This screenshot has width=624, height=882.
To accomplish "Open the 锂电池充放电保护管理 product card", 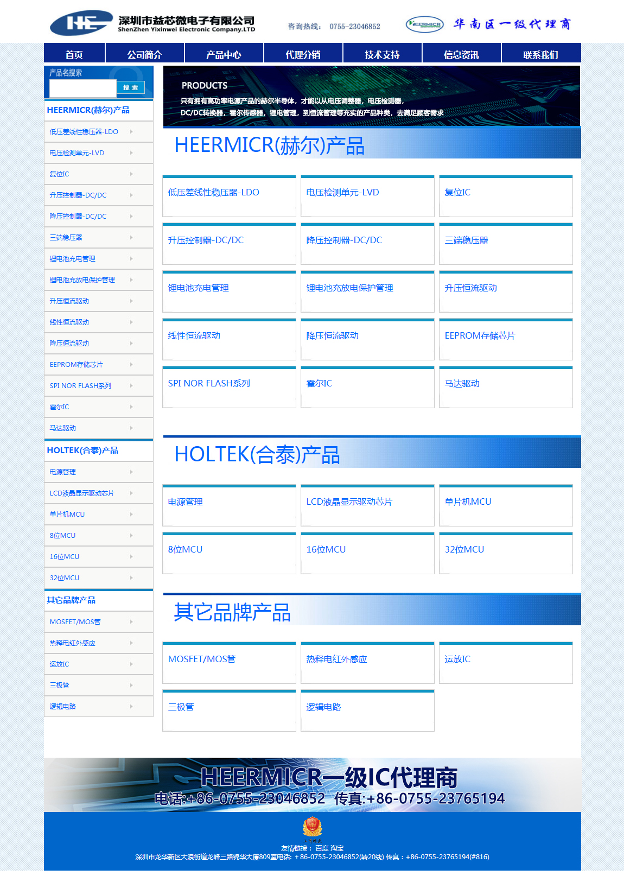I will [x=367, y=291].
